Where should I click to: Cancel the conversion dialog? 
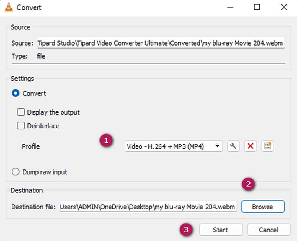point(268,230)
